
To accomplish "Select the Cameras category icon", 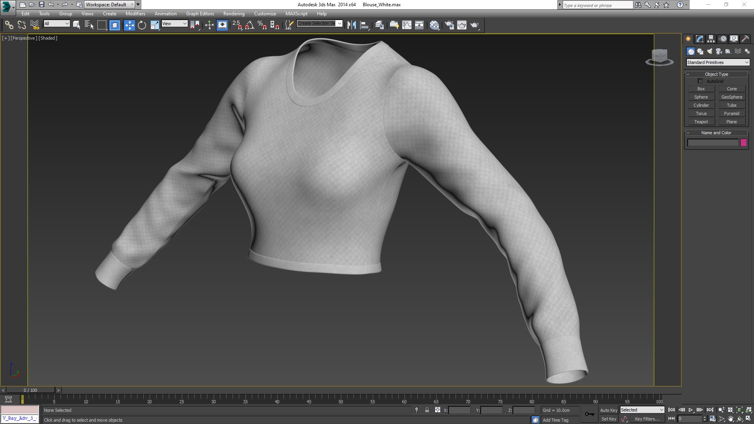I will point(719,51).
